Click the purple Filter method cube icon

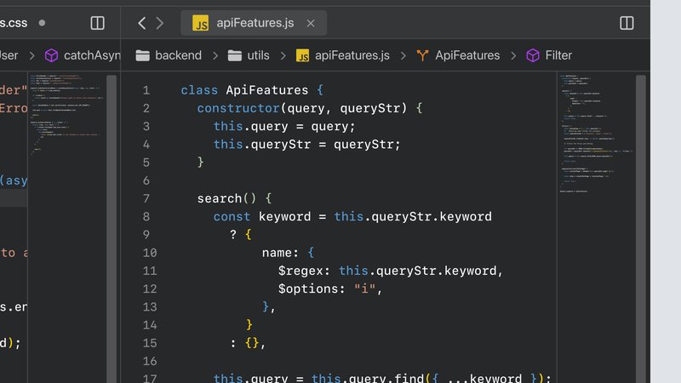pyautogui.click(x=533, y=55)
